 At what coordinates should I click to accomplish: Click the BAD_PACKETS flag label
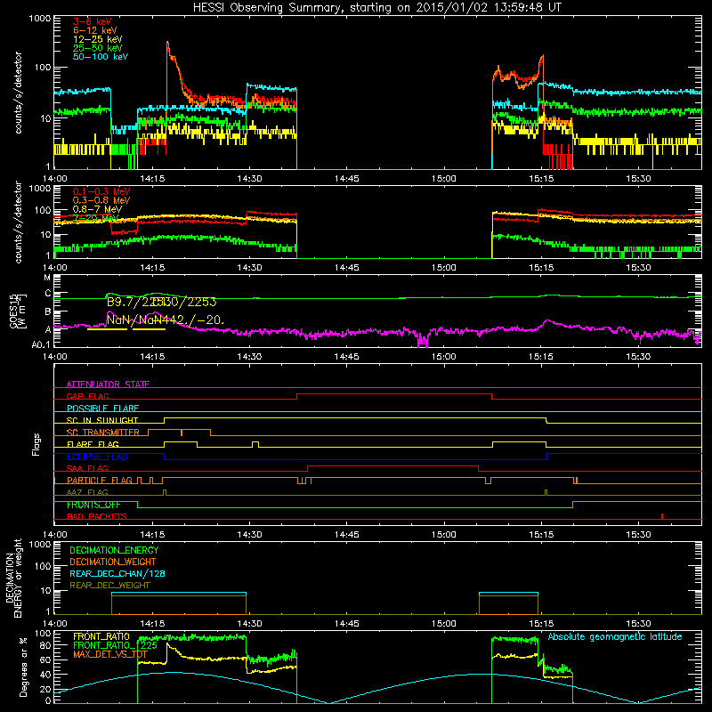pos(97,516)
